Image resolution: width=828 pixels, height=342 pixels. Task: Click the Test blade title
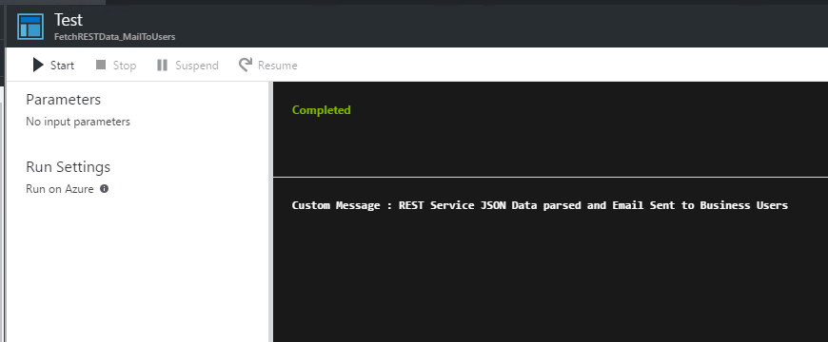[69, 20]
